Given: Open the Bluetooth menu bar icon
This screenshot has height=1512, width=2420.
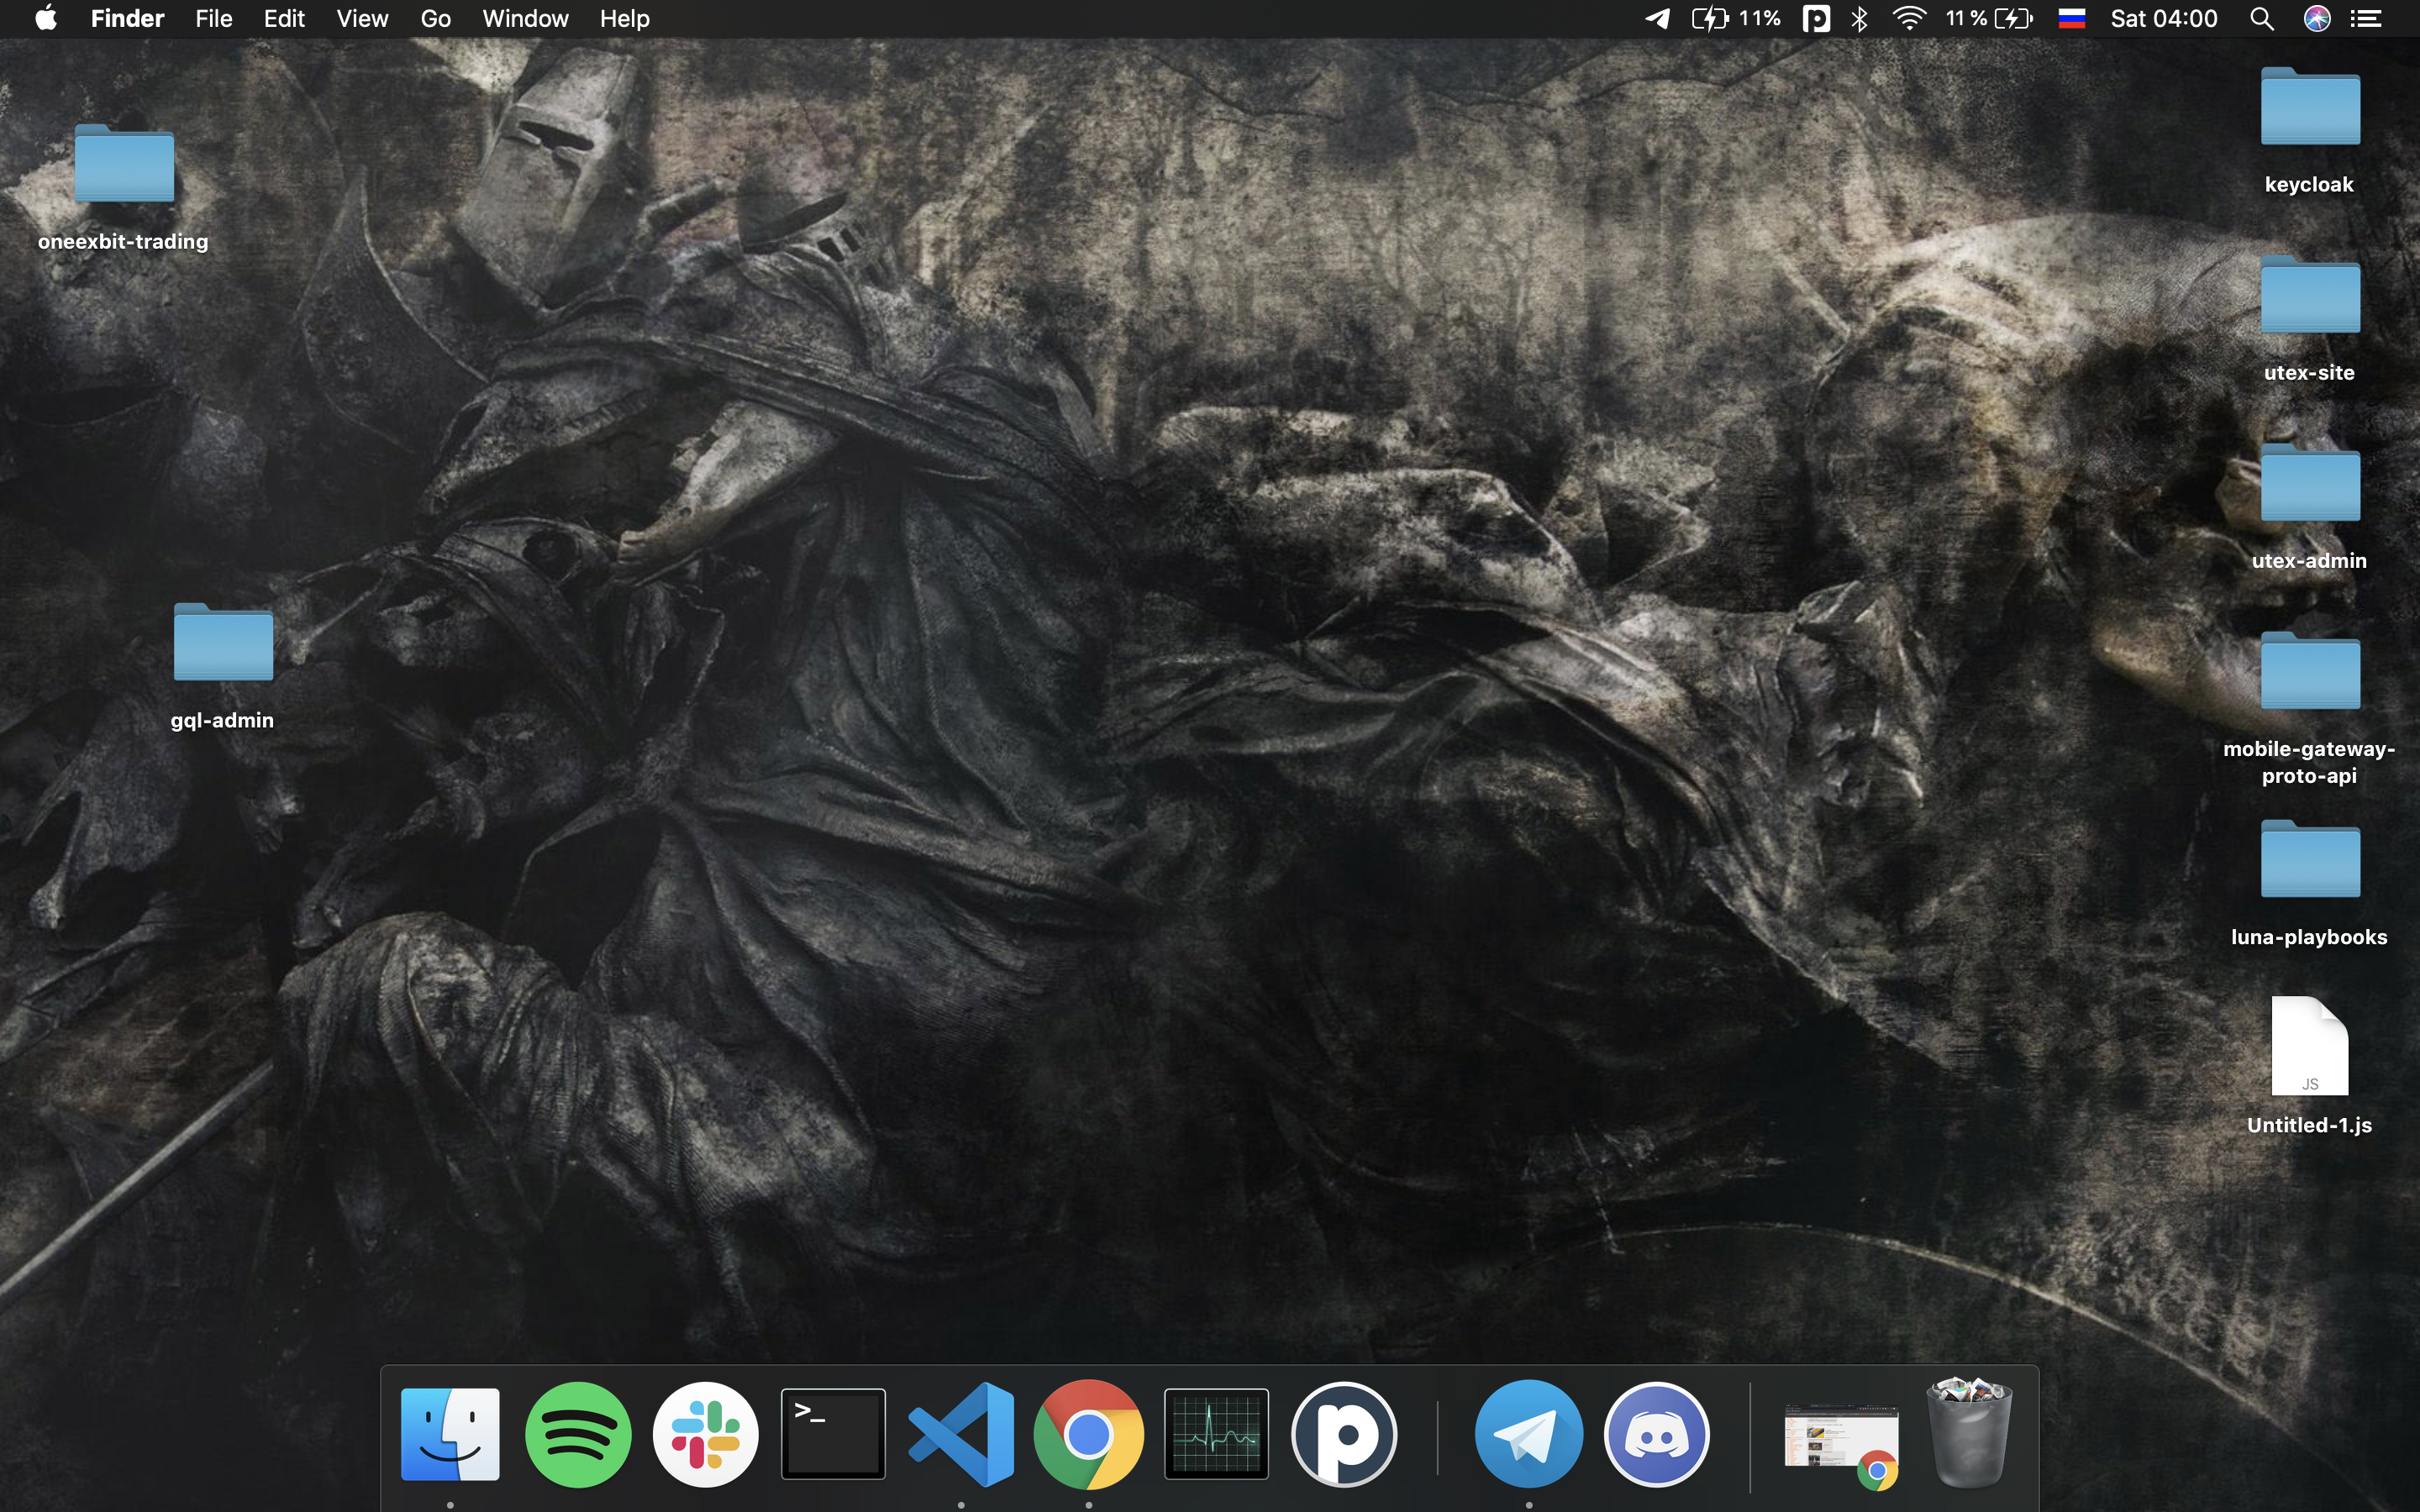Looking at the screenshot, I should point(1859,18).
